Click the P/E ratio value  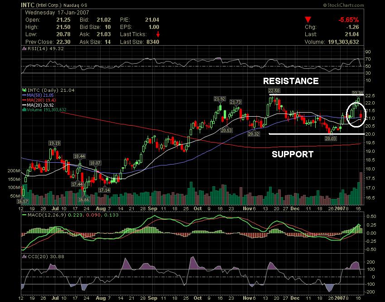point(152,20)
